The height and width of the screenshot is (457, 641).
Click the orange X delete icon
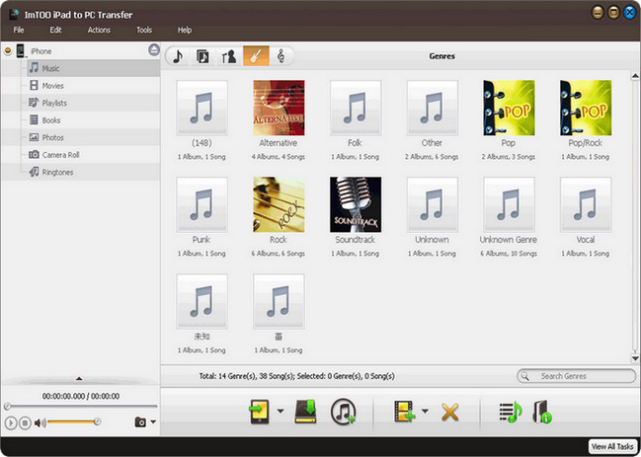[449, 412]
